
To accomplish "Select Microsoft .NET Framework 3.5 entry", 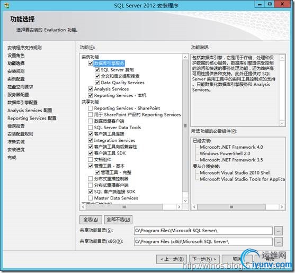I will (x=231, y=160).
